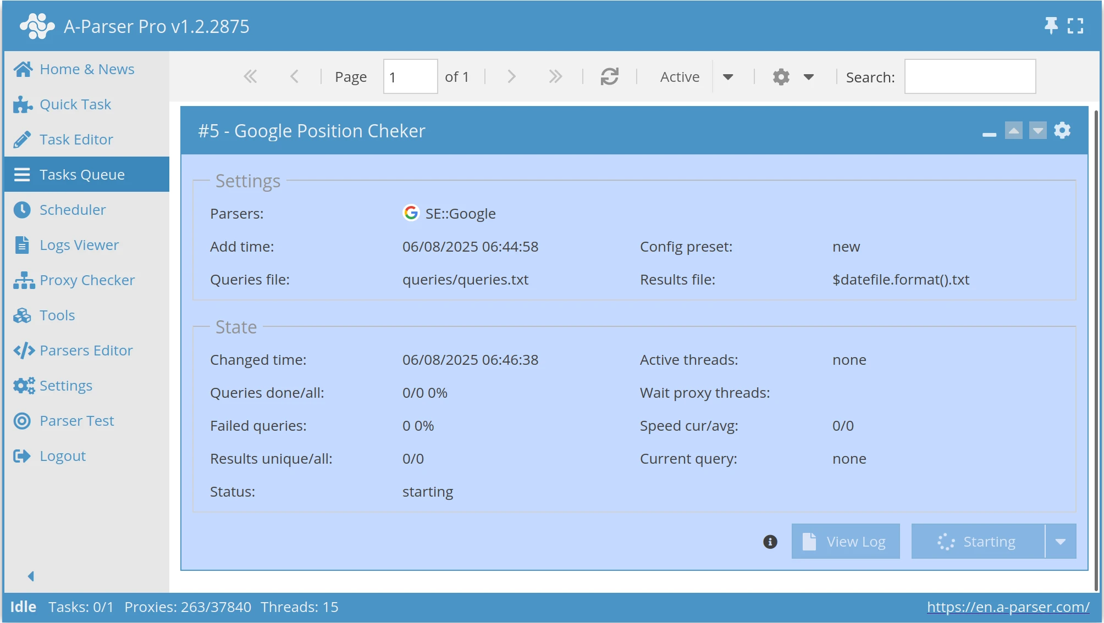Open the toolbar gear settings icon

point(781,77)
